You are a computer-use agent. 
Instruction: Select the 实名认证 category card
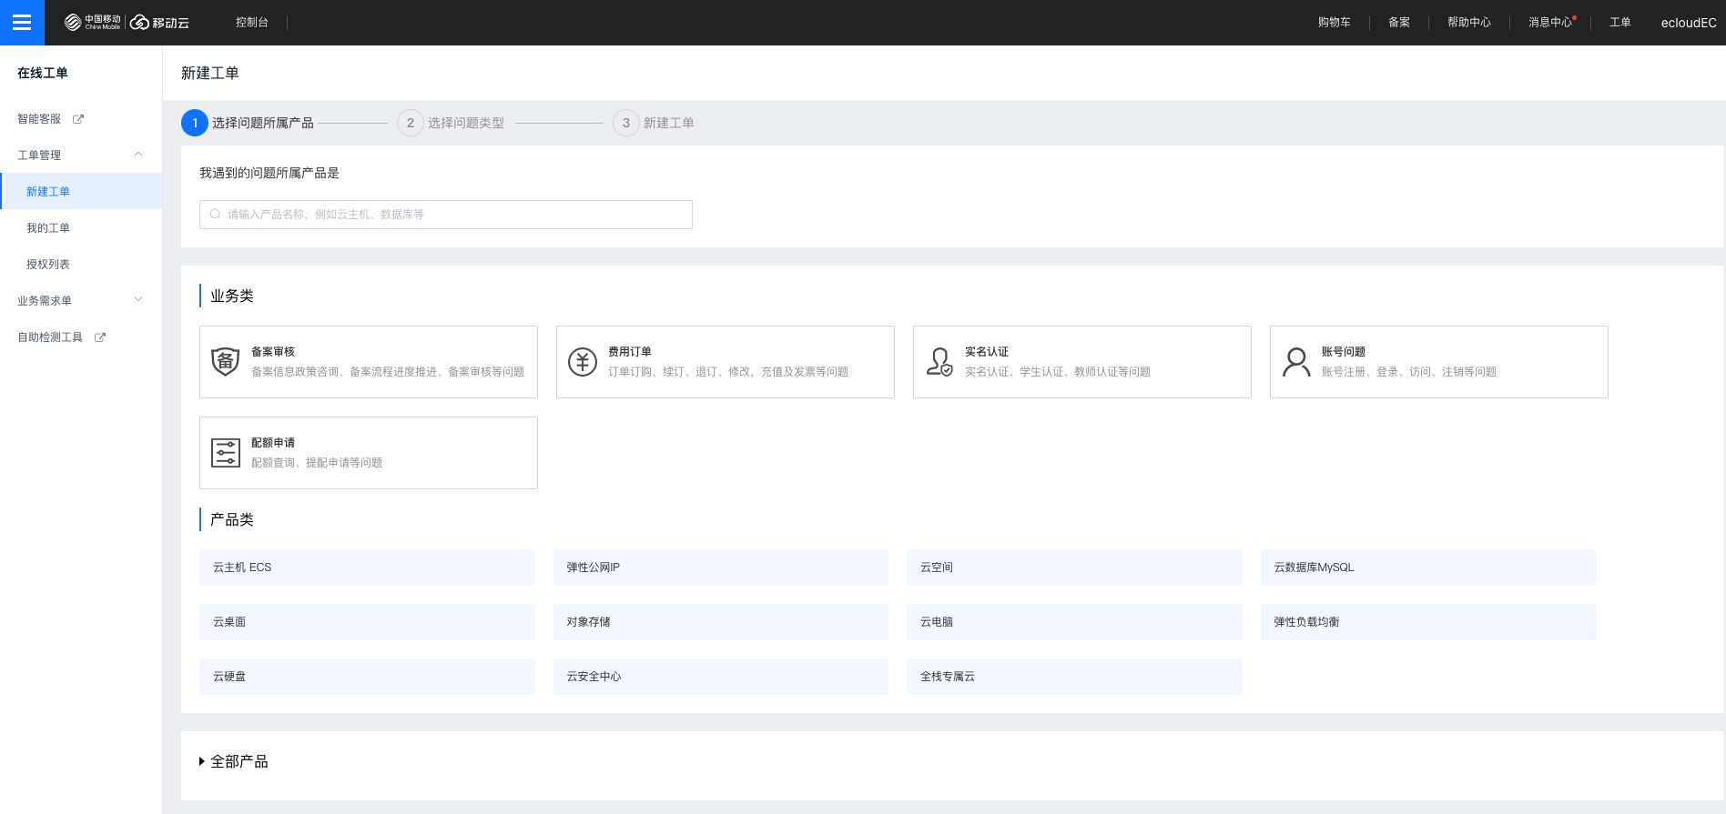(x=1082, y=362)
